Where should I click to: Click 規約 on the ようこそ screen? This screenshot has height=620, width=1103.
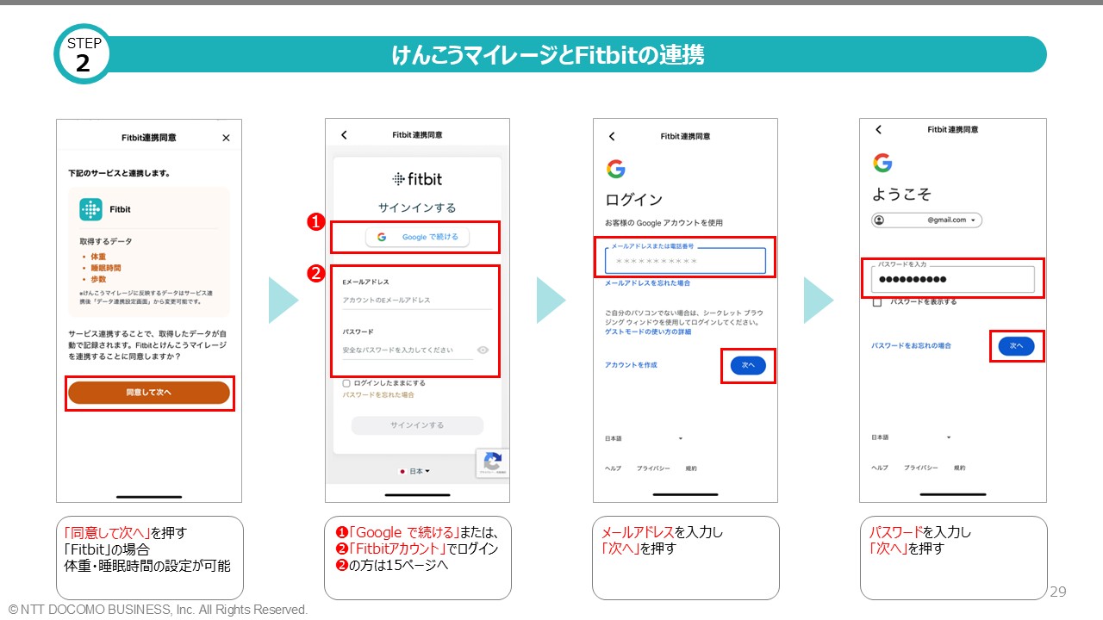(x=959, y=468)
